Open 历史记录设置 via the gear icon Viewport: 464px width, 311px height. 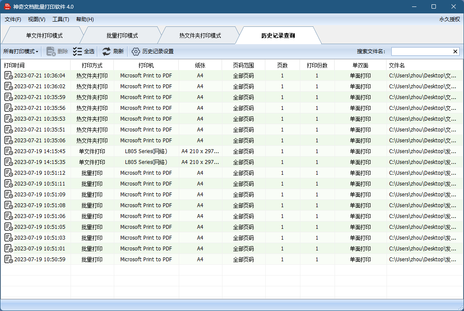135,51
